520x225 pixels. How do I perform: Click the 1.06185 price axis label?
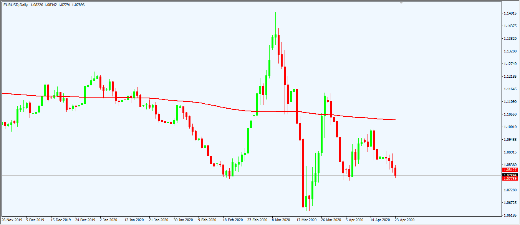click(x=510, y=215)
